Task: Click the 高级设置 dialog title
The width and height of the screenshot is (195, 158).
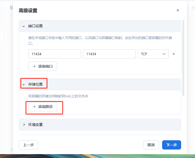Action: 28,11
